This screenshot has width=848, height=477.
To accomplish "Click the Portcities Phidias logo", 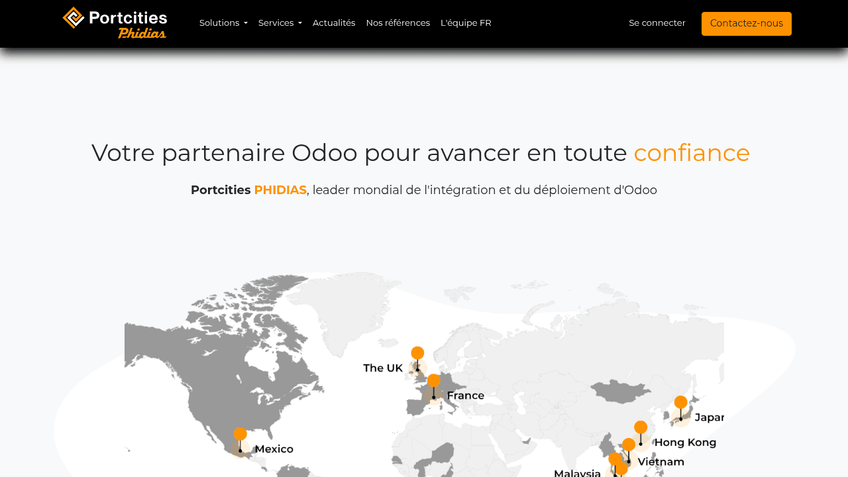I will [115, 23].
